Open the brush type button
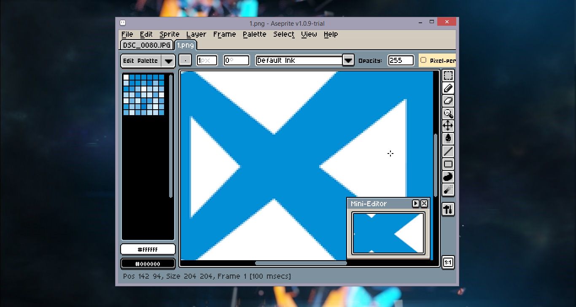Screen dimensions: 576x307 pos(185,60)
